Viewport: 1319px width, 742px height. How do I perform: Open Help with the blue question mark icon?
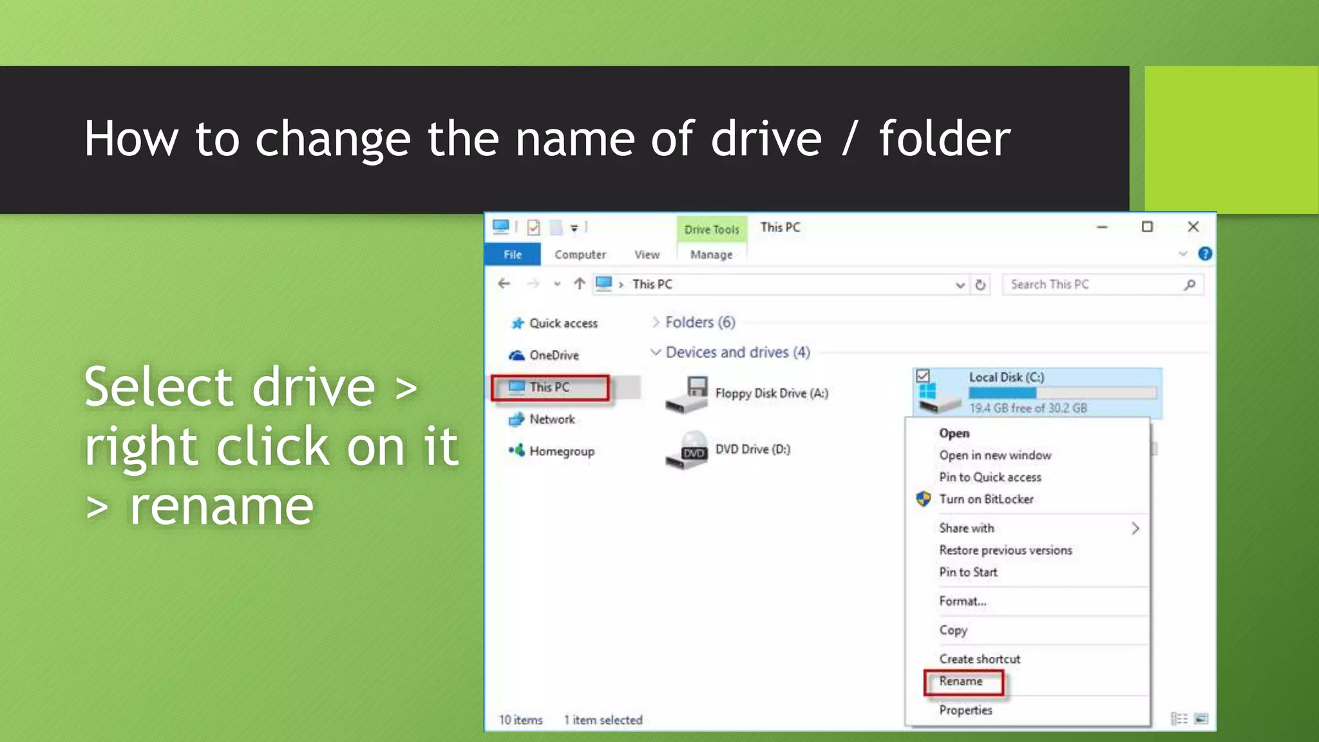[1205, 254]
